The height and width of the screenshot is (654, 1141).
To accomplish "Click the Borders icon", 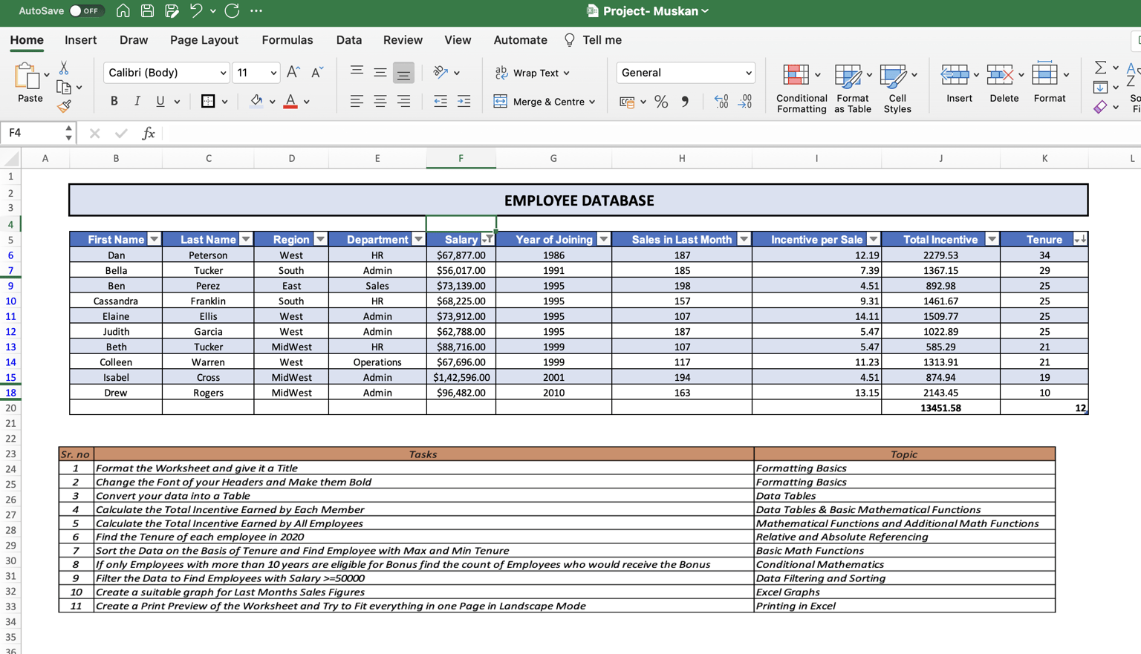I will [208, 101].
